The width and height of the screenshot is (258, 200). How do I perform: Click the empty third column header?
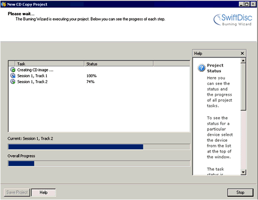click(x=171, y=63)
